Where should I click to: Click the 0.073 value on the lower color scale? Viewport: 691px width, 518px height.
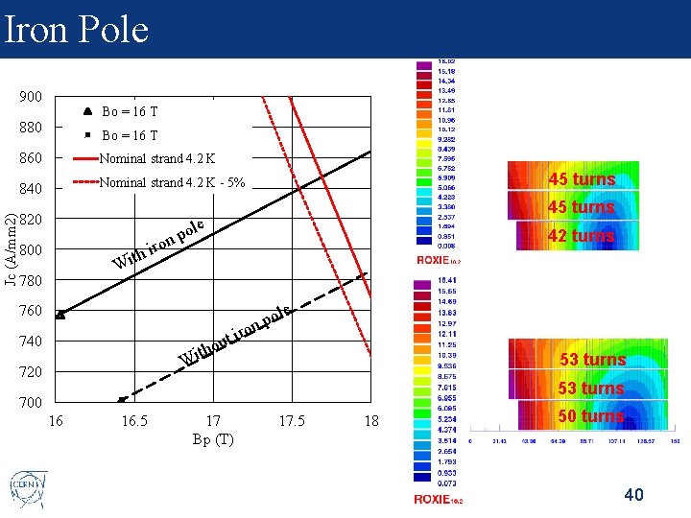tap(447, 483)
